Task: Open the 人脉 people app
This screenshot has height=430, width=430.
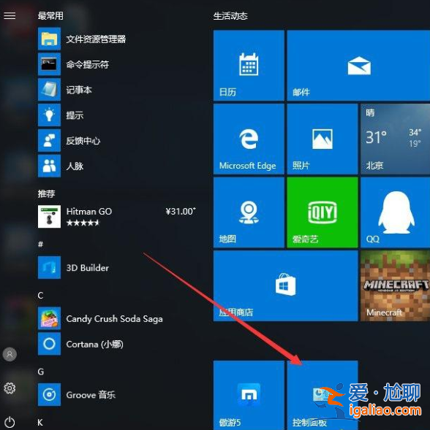Action: point(118,166)
